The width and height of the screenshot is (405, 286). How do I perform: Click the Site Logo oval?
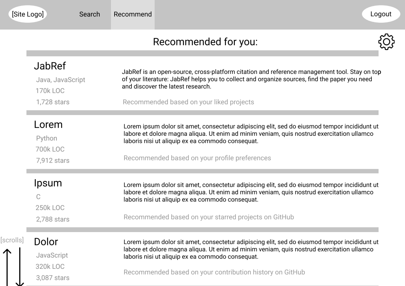[x=28, y=14]
